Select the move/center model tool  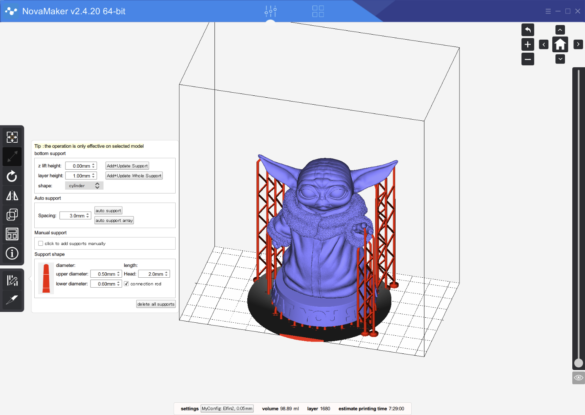coord(12,137)
